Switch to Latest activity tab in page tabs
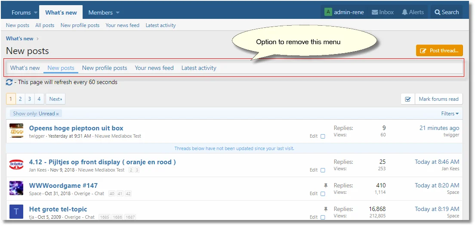Screen dimensions: 475x226 (x=199, y=68)
